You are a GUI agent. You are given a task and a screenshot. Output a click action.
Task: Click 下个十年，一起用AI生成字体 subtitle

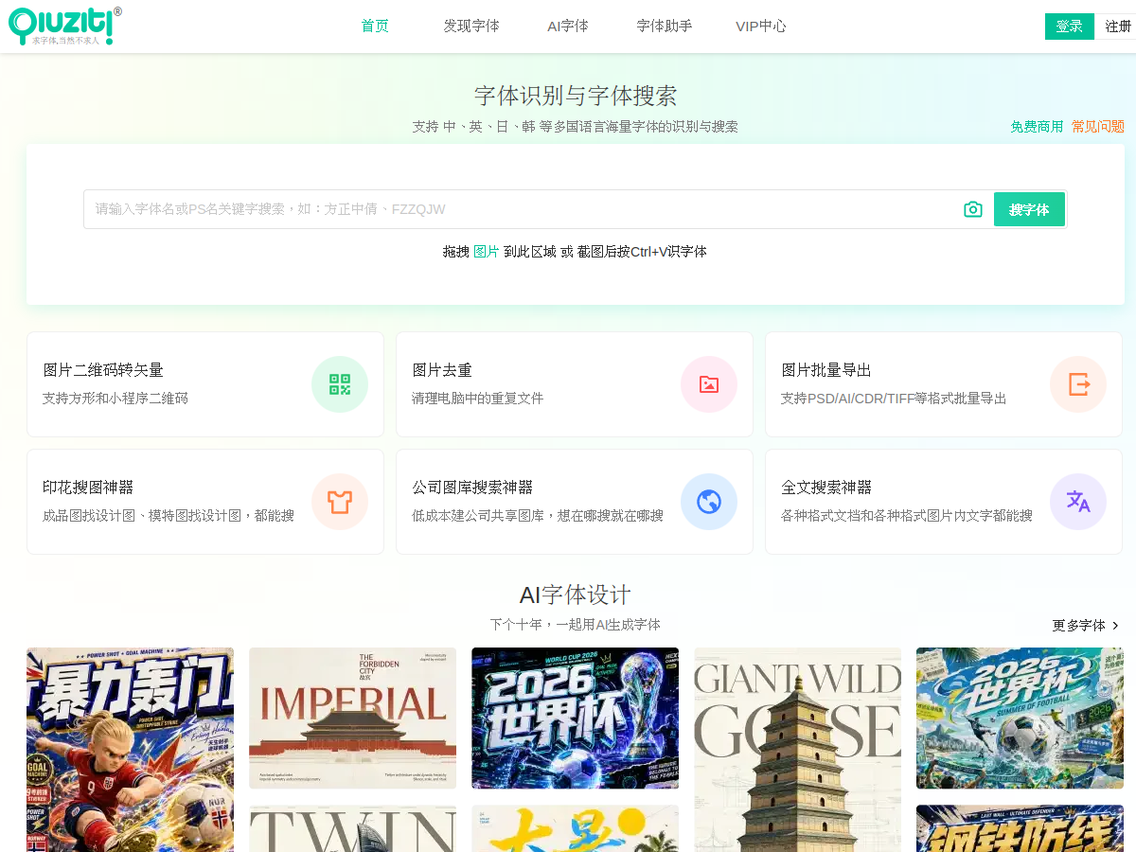click(x=575, y=625)
